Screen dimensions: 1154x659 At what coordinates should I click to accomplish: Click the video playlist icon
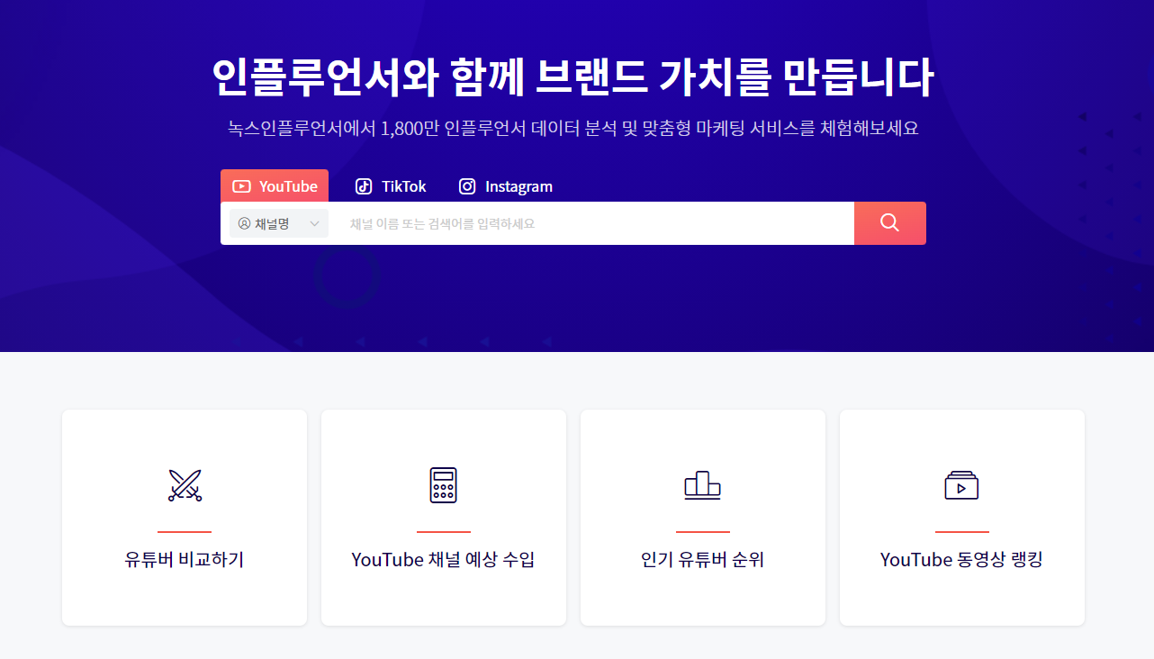point(961,485)
